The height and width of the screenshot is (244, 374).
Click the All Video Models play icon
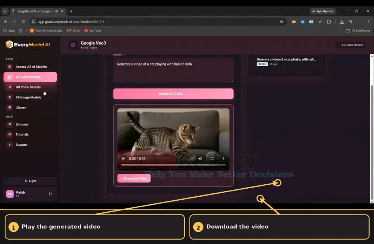[x=10, y=77]
